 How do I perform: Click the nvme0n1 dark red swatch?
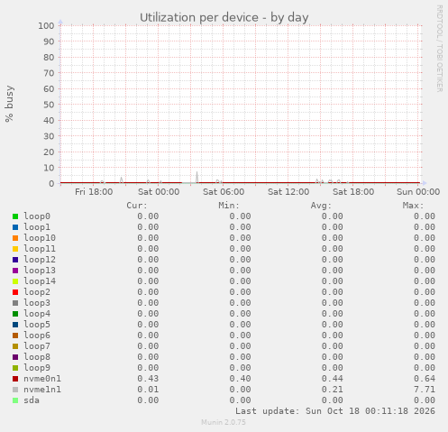point(15,379)
